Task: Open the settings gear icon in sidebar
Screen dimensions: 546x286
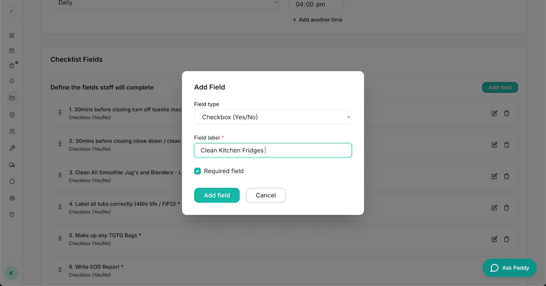Action: coord(12,198)
